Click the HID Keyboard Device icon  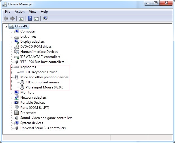[22, 72]
